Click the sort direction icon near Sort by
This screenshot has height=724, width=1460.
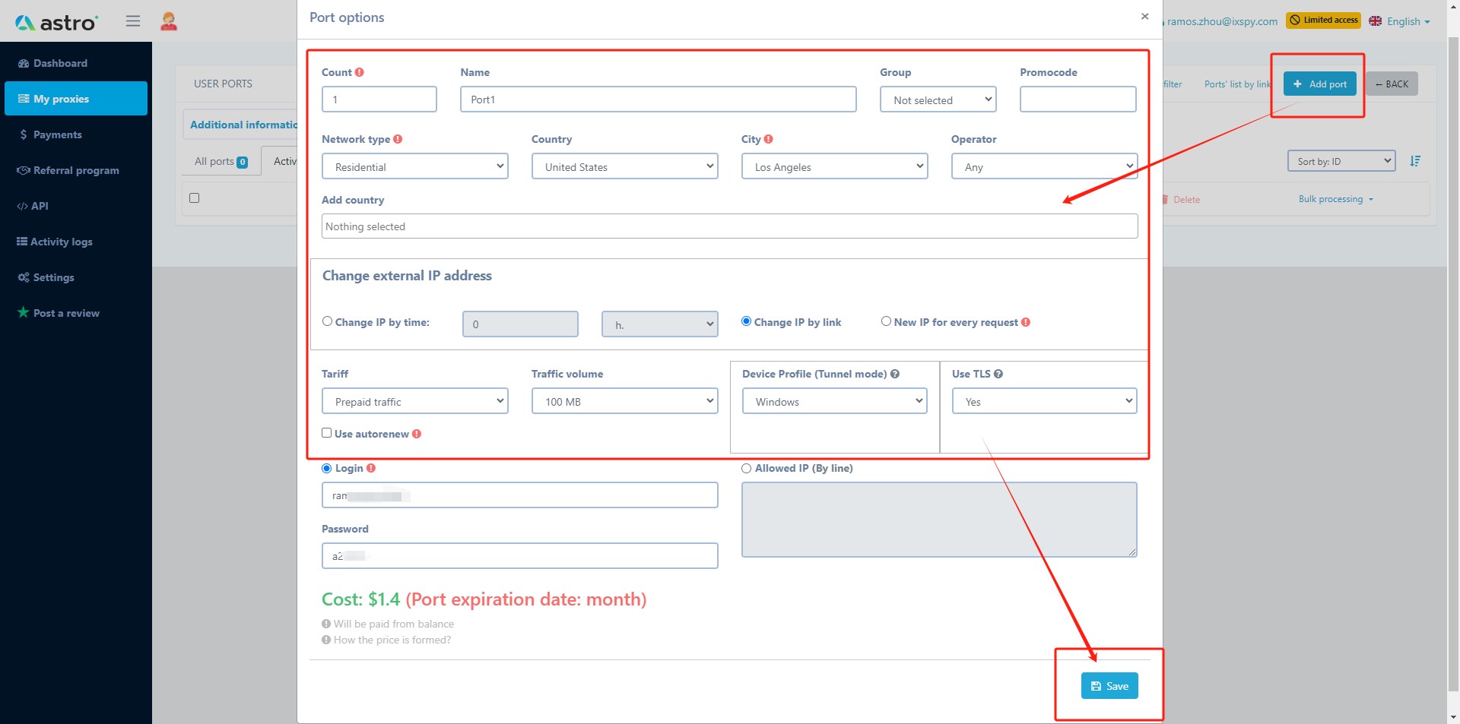click(x=1416, y=160)
